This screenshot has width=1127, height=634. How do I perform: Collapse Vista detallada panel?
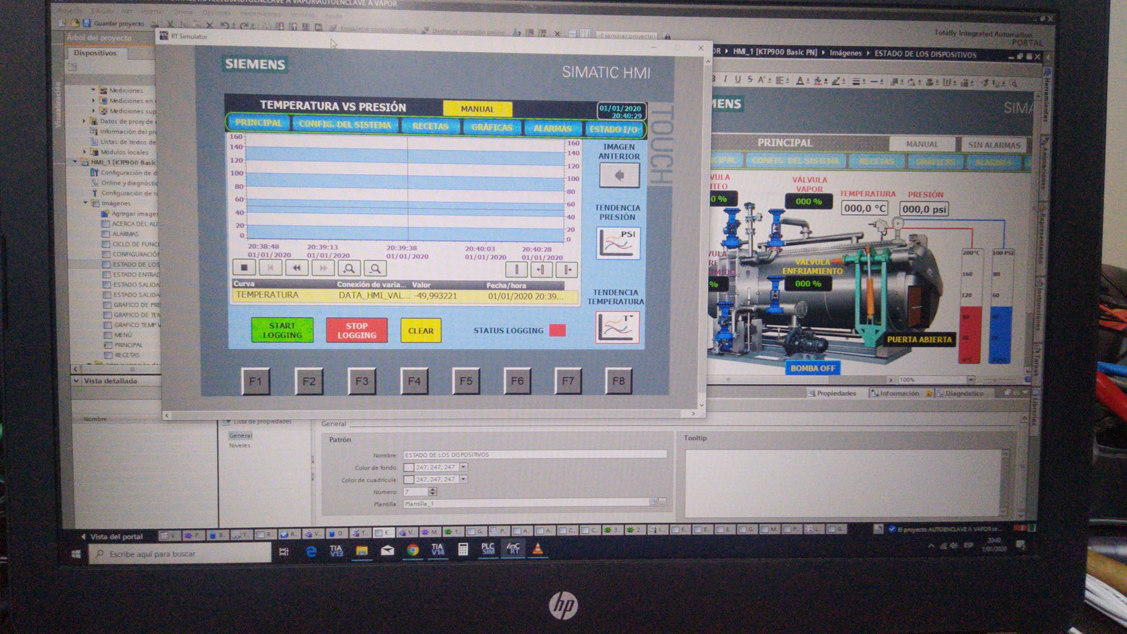point(77,381)
